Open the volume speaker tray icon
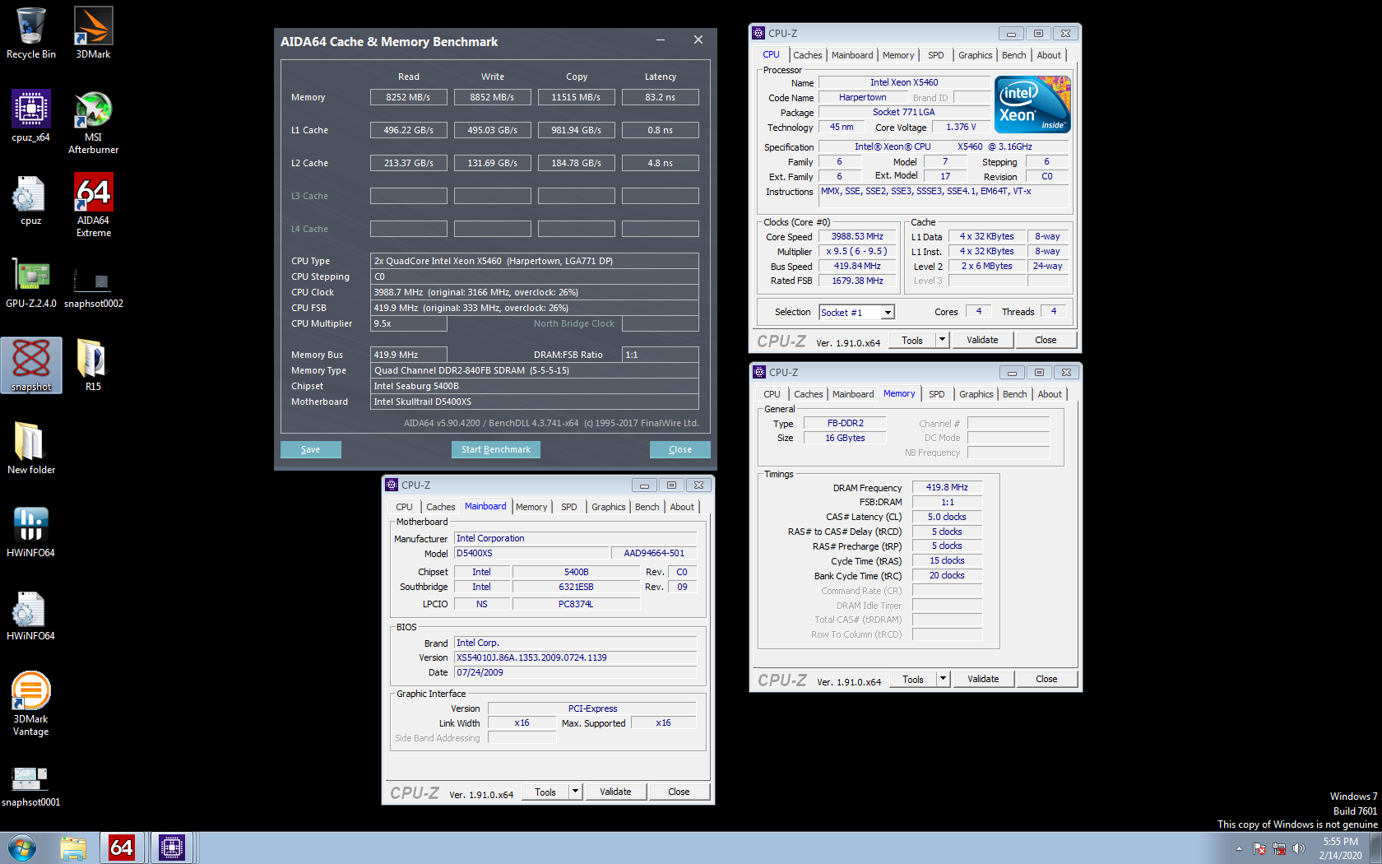The height and width of the screenshot is (864, 1382). pos(1299,848)
